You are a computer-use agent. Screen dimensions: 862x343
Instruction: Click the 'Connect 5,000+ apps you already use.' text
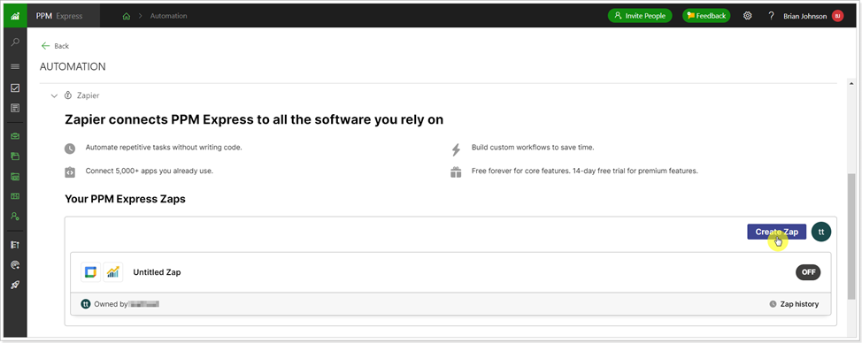(x=150, y=171)
